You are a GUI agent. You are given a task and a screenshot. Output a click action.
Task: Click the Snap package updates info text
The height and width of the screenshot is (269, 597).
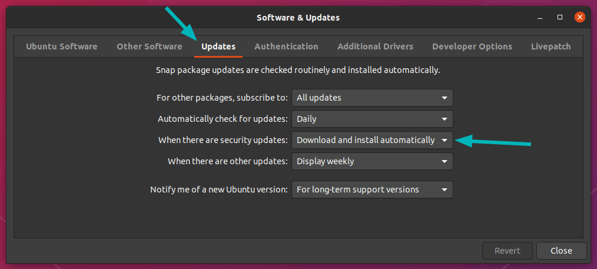coord(298,70)
